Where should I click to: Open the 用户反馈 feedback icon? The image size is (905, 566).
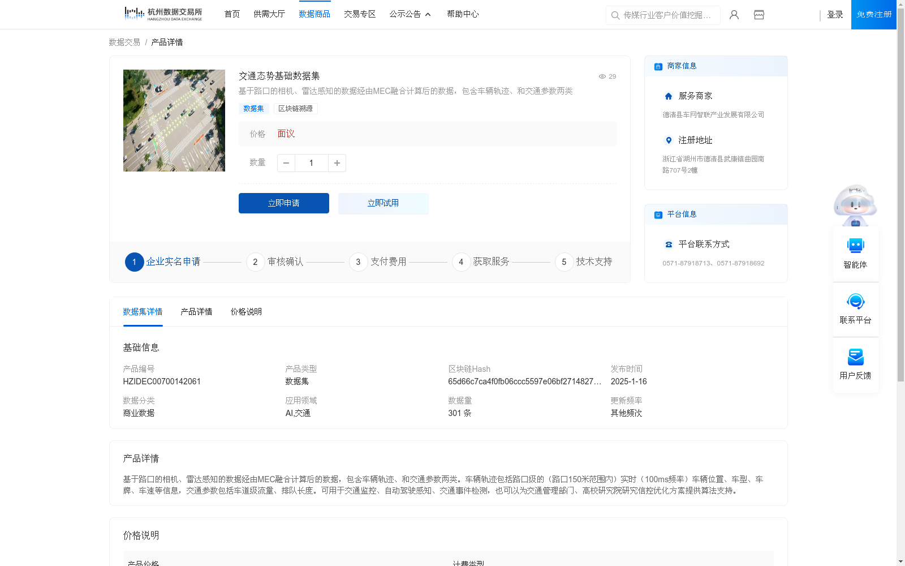tap(856, 357)
